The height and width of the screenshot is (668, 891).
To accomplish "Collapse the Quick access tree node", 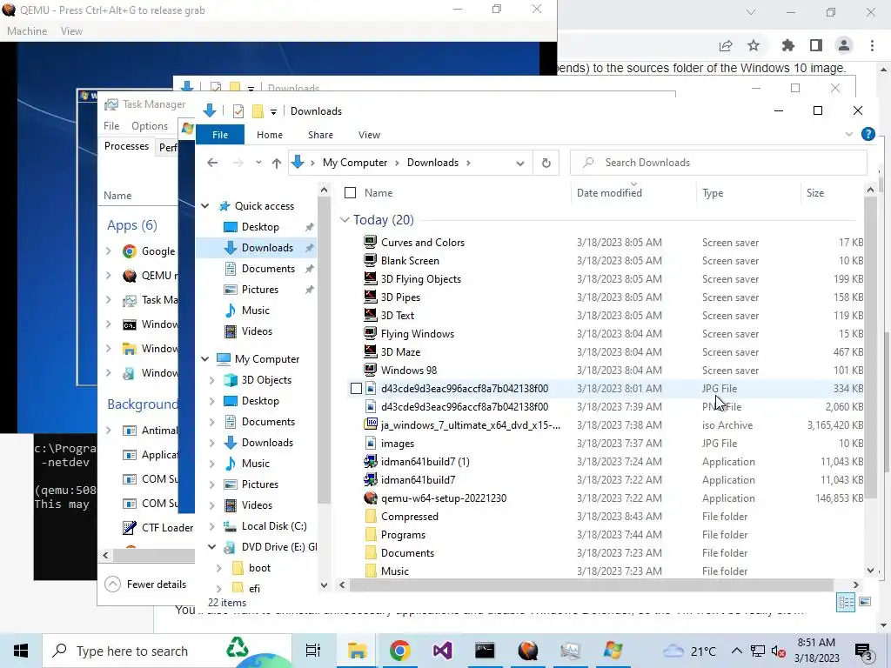I will [x=205, y=206].
